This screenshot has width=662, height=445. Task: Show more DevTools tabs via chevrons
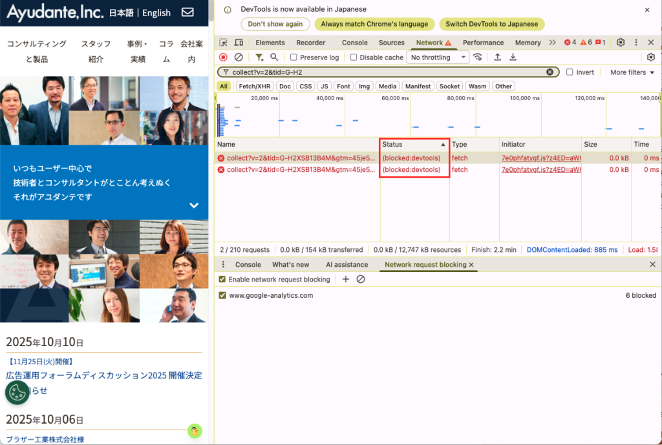click(552, 43)
